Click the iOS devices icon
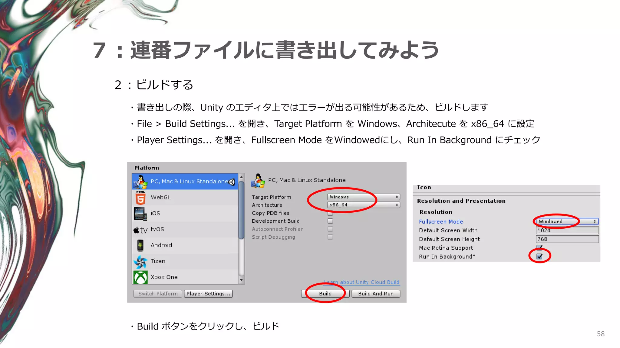The height and width of the screenshot is (348, 620). [140, 213]
